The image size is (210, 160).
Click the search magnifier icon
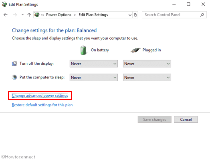coord(202,15)
